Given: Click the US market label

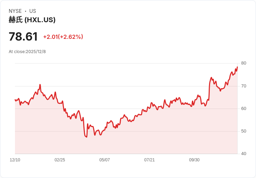Looking at the screenshot, I should pyautogui.click(x=33, y=11).
